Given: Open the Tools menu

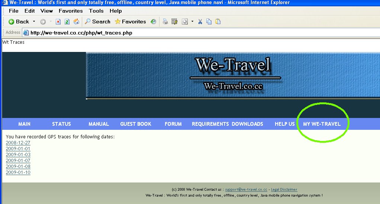Looking at the screenshot, I should click(x=96, y=11).
